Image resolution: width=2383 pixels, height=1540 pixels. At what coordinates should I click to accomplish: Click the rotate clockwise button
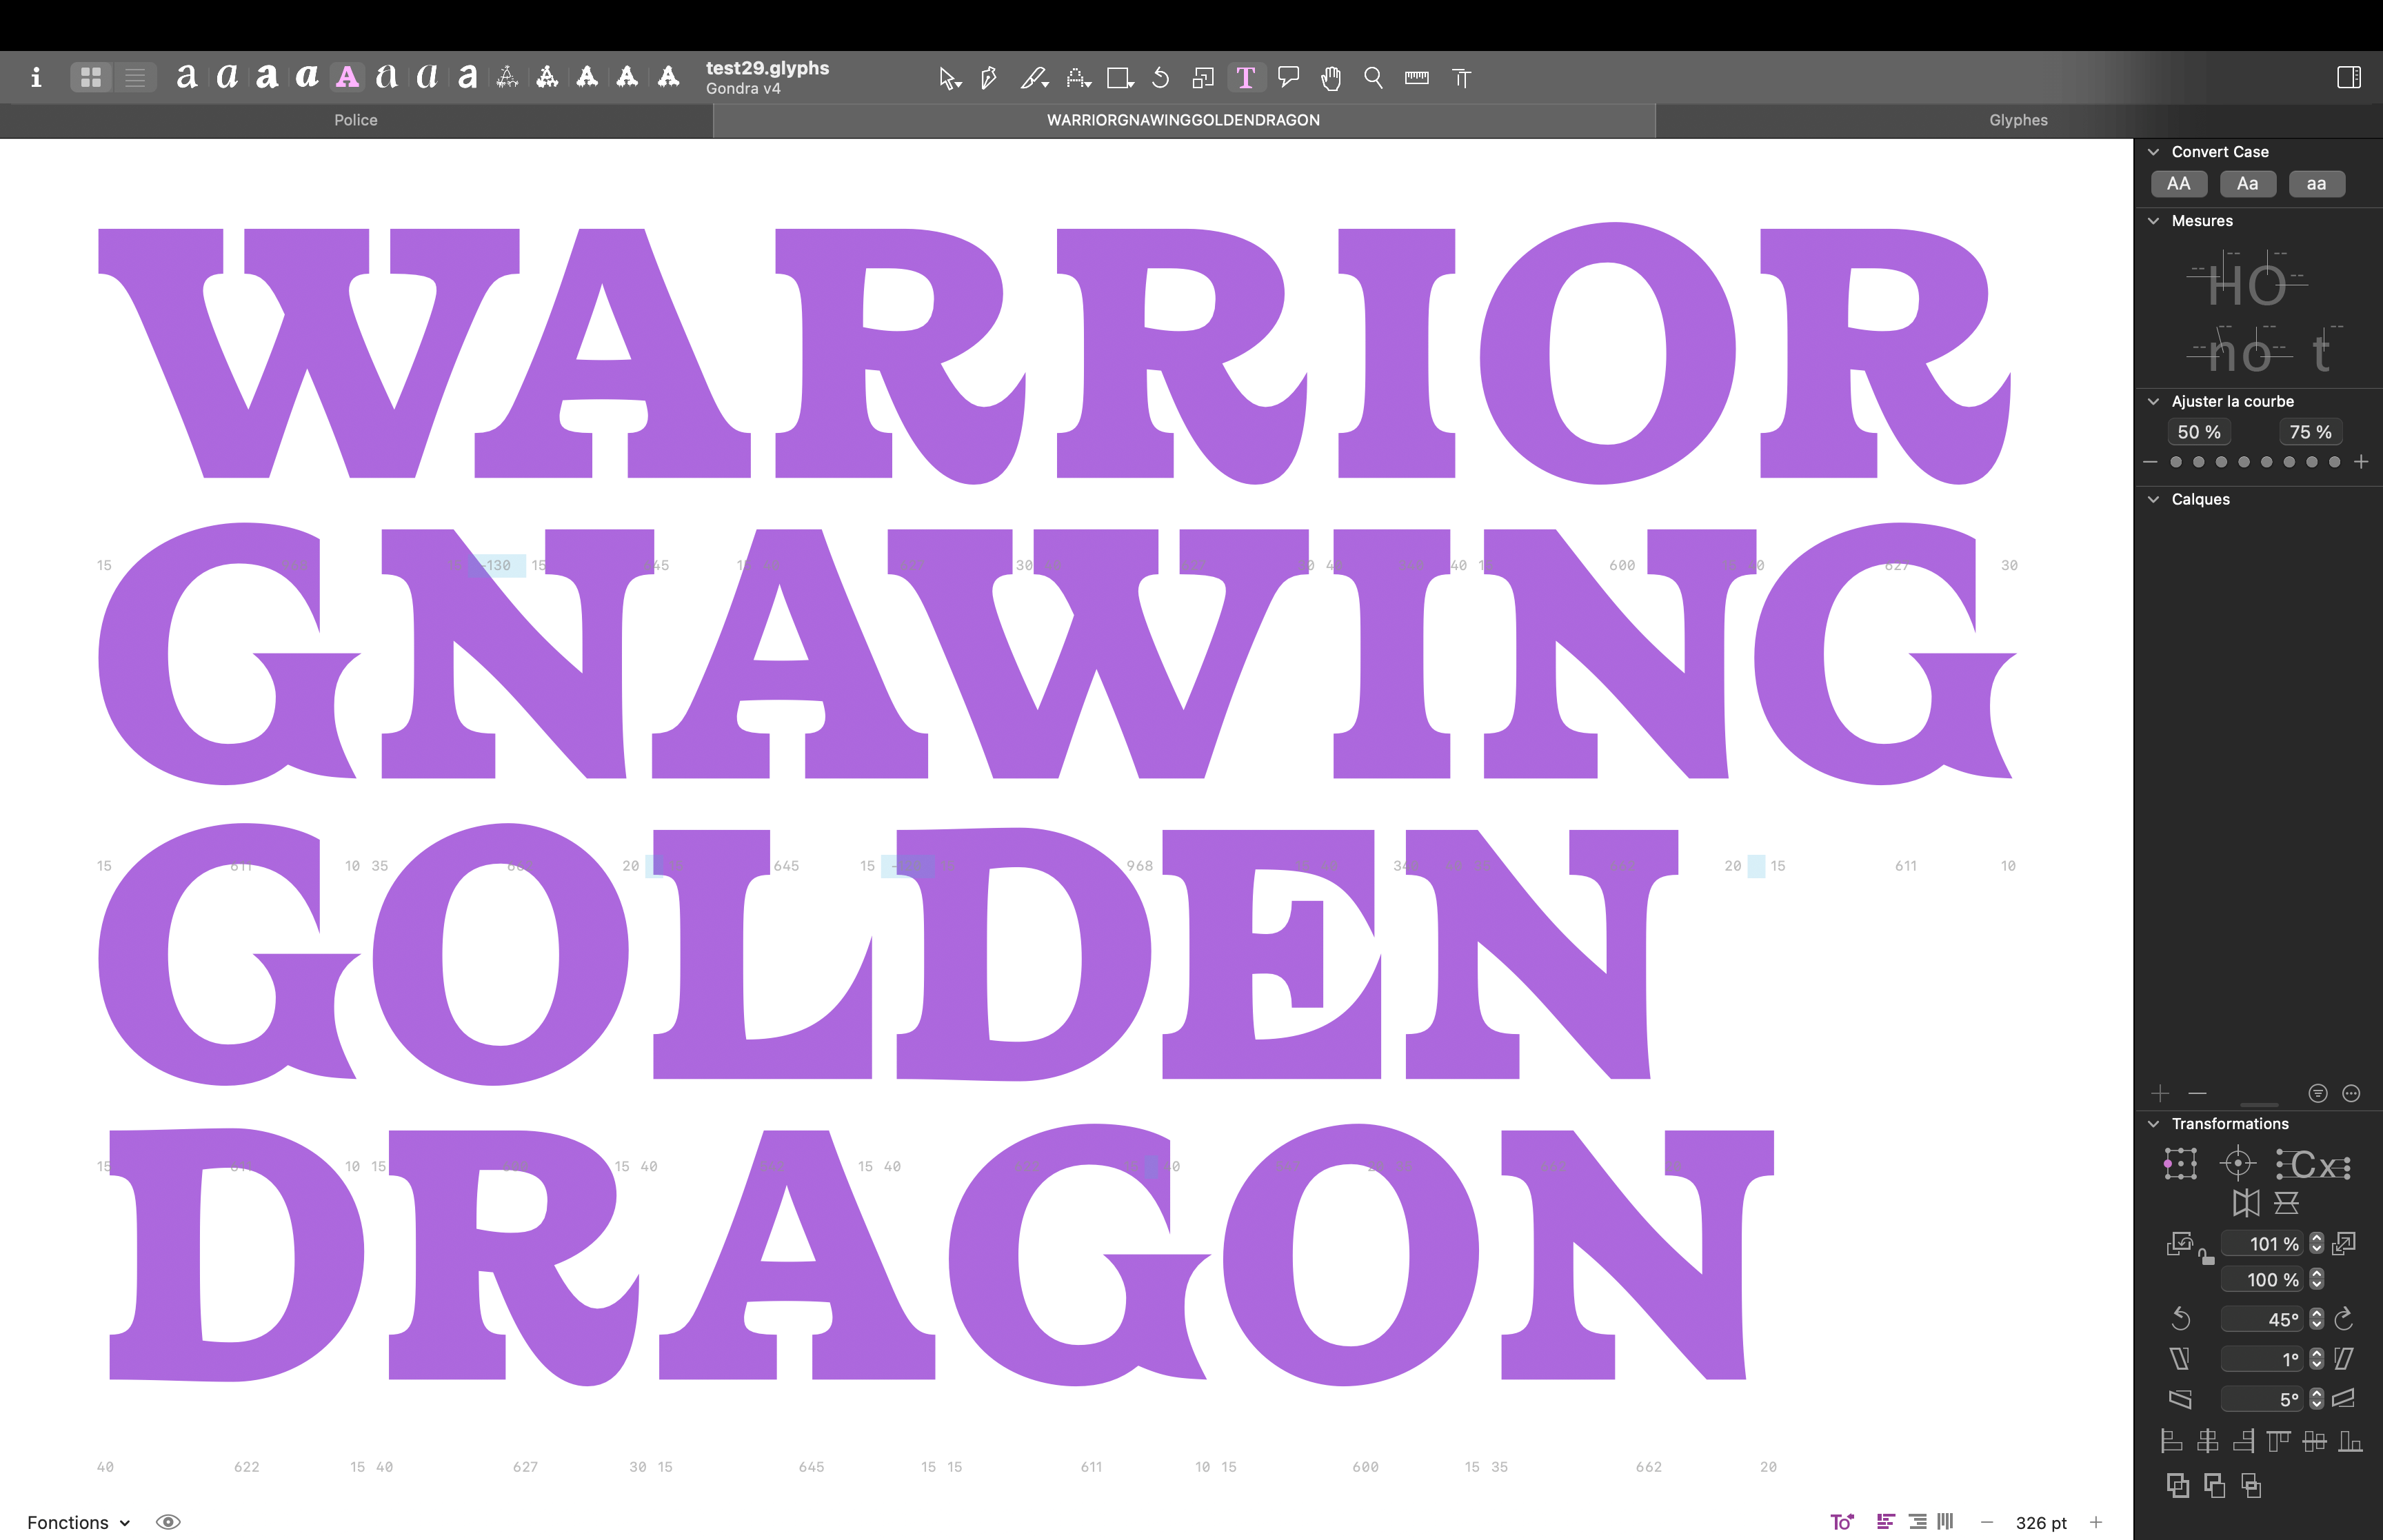(x=2344, y=1319)
